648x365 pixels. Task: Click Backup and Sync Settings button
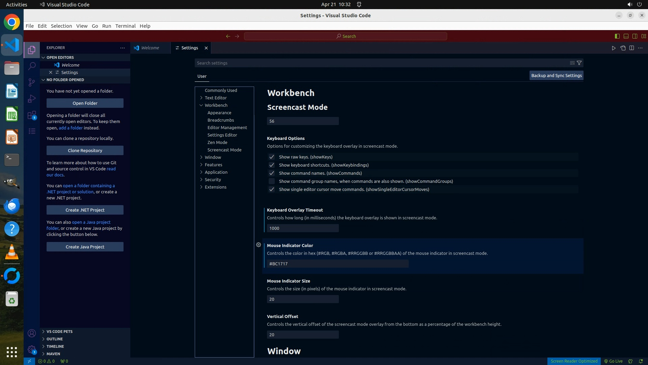[556, 75]
